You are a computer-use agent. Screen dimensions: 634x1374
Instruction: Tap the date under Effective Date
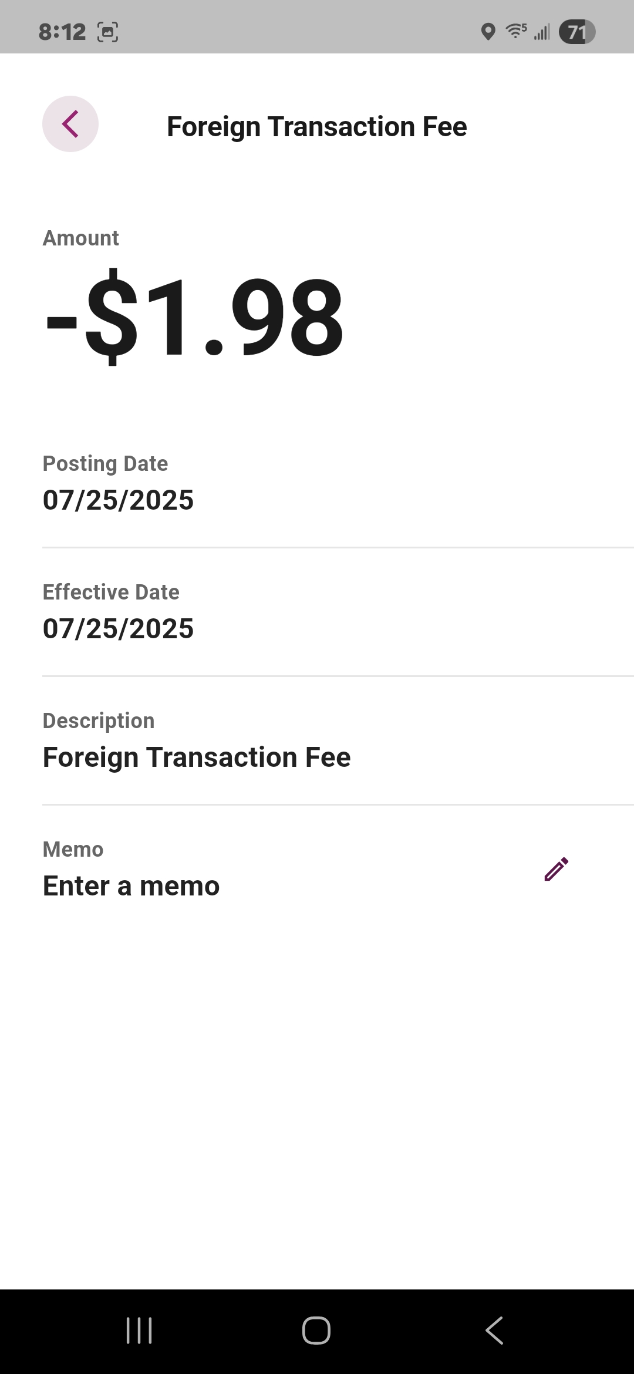118,629
